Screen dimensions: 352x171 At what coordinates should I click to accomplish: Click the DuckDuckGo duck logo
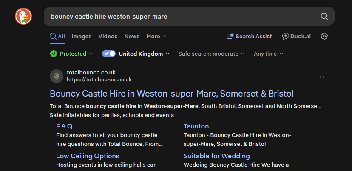point(23,16)
